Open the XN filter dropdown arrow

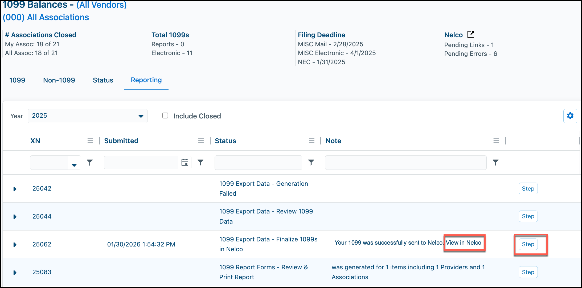click(x=74, y=165)
